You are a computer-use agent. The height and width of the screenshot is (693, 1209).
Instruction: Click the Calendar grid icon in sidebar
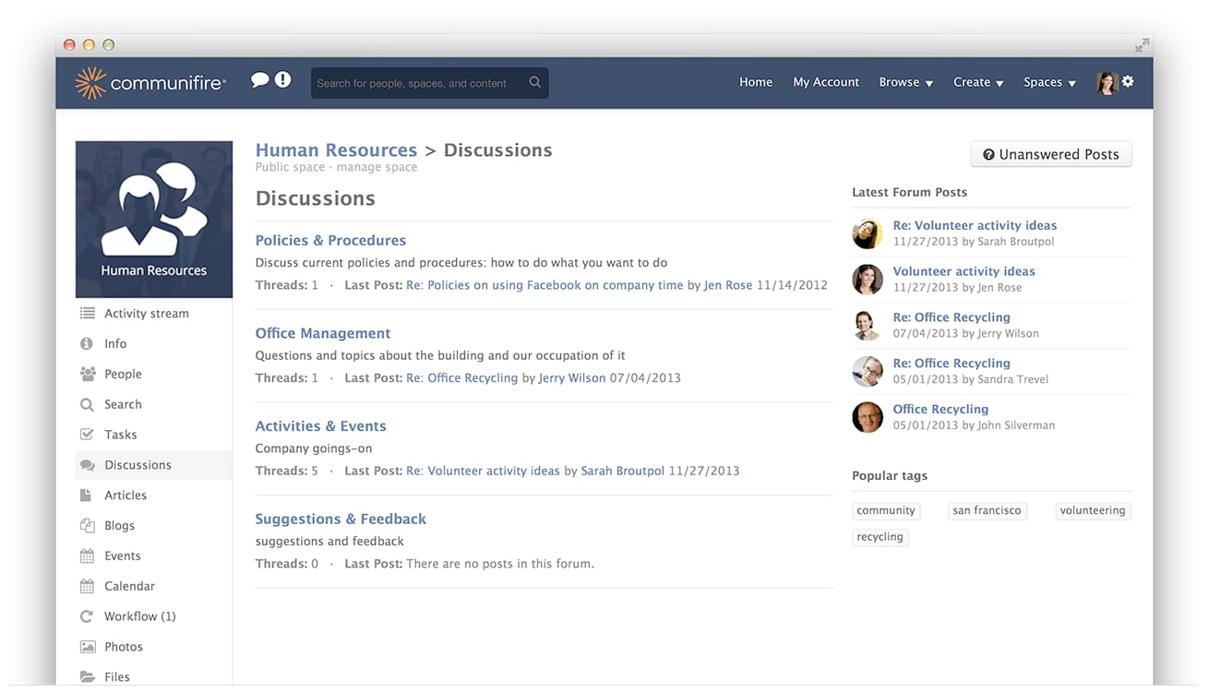(x=87, y=586)
